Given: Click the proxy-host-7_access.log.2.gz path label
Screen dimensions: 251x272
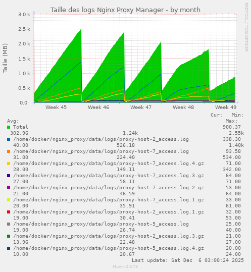Looking at the screenshot, I should (x=109, y=188).
